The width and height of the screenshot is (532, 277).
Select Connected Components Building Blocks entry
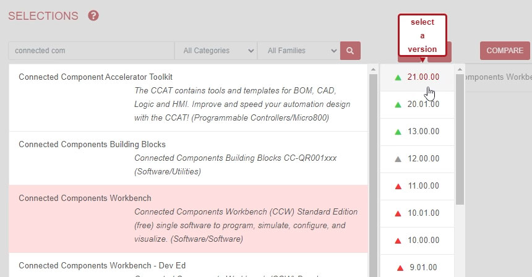pyautogui.click(x=188, y=158)
